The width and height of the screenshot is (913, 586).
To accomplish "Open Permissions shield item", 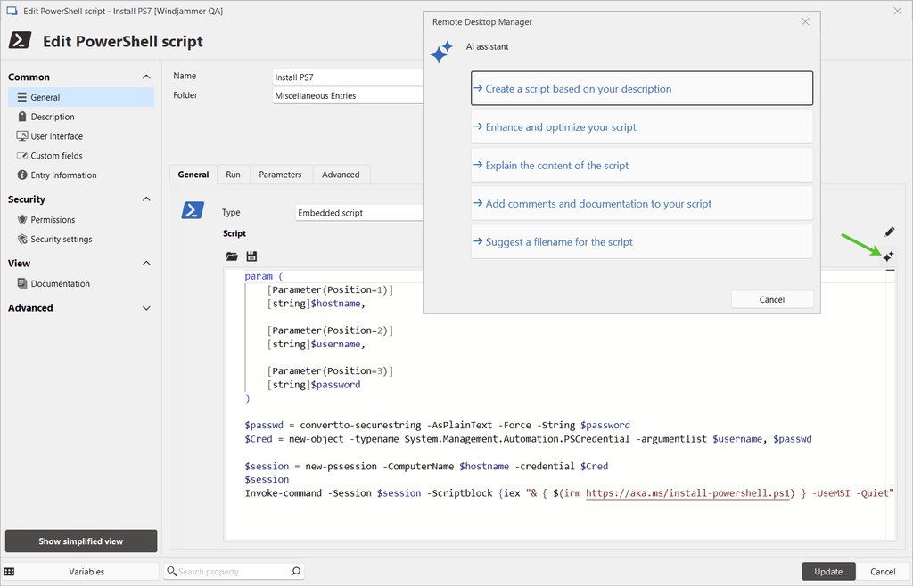I will [x=53, y=220].
